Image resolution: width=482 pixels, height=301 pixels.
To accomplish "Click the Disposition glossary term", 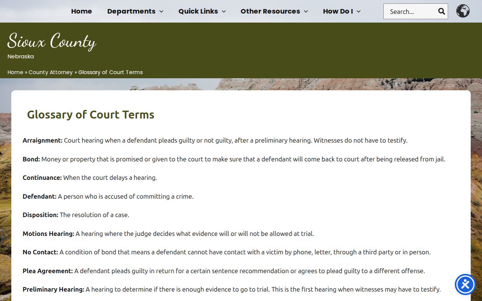I will point(40,215).
